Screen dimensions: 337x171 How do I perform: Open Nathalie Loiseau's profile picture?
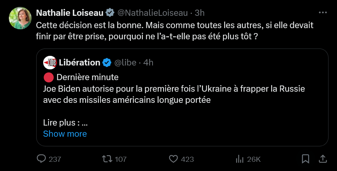(x=20, y=19)
